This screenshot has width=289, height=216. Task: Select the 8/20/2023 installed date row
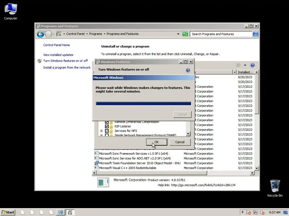tap(245, 77)
